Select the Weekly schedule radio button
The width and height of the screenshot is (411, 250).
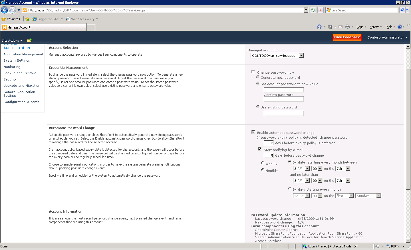coord(263,163)
